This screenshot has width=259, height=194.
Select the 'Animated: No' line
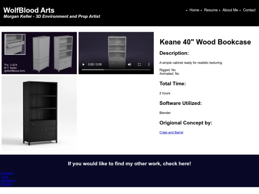coord(169,74)
